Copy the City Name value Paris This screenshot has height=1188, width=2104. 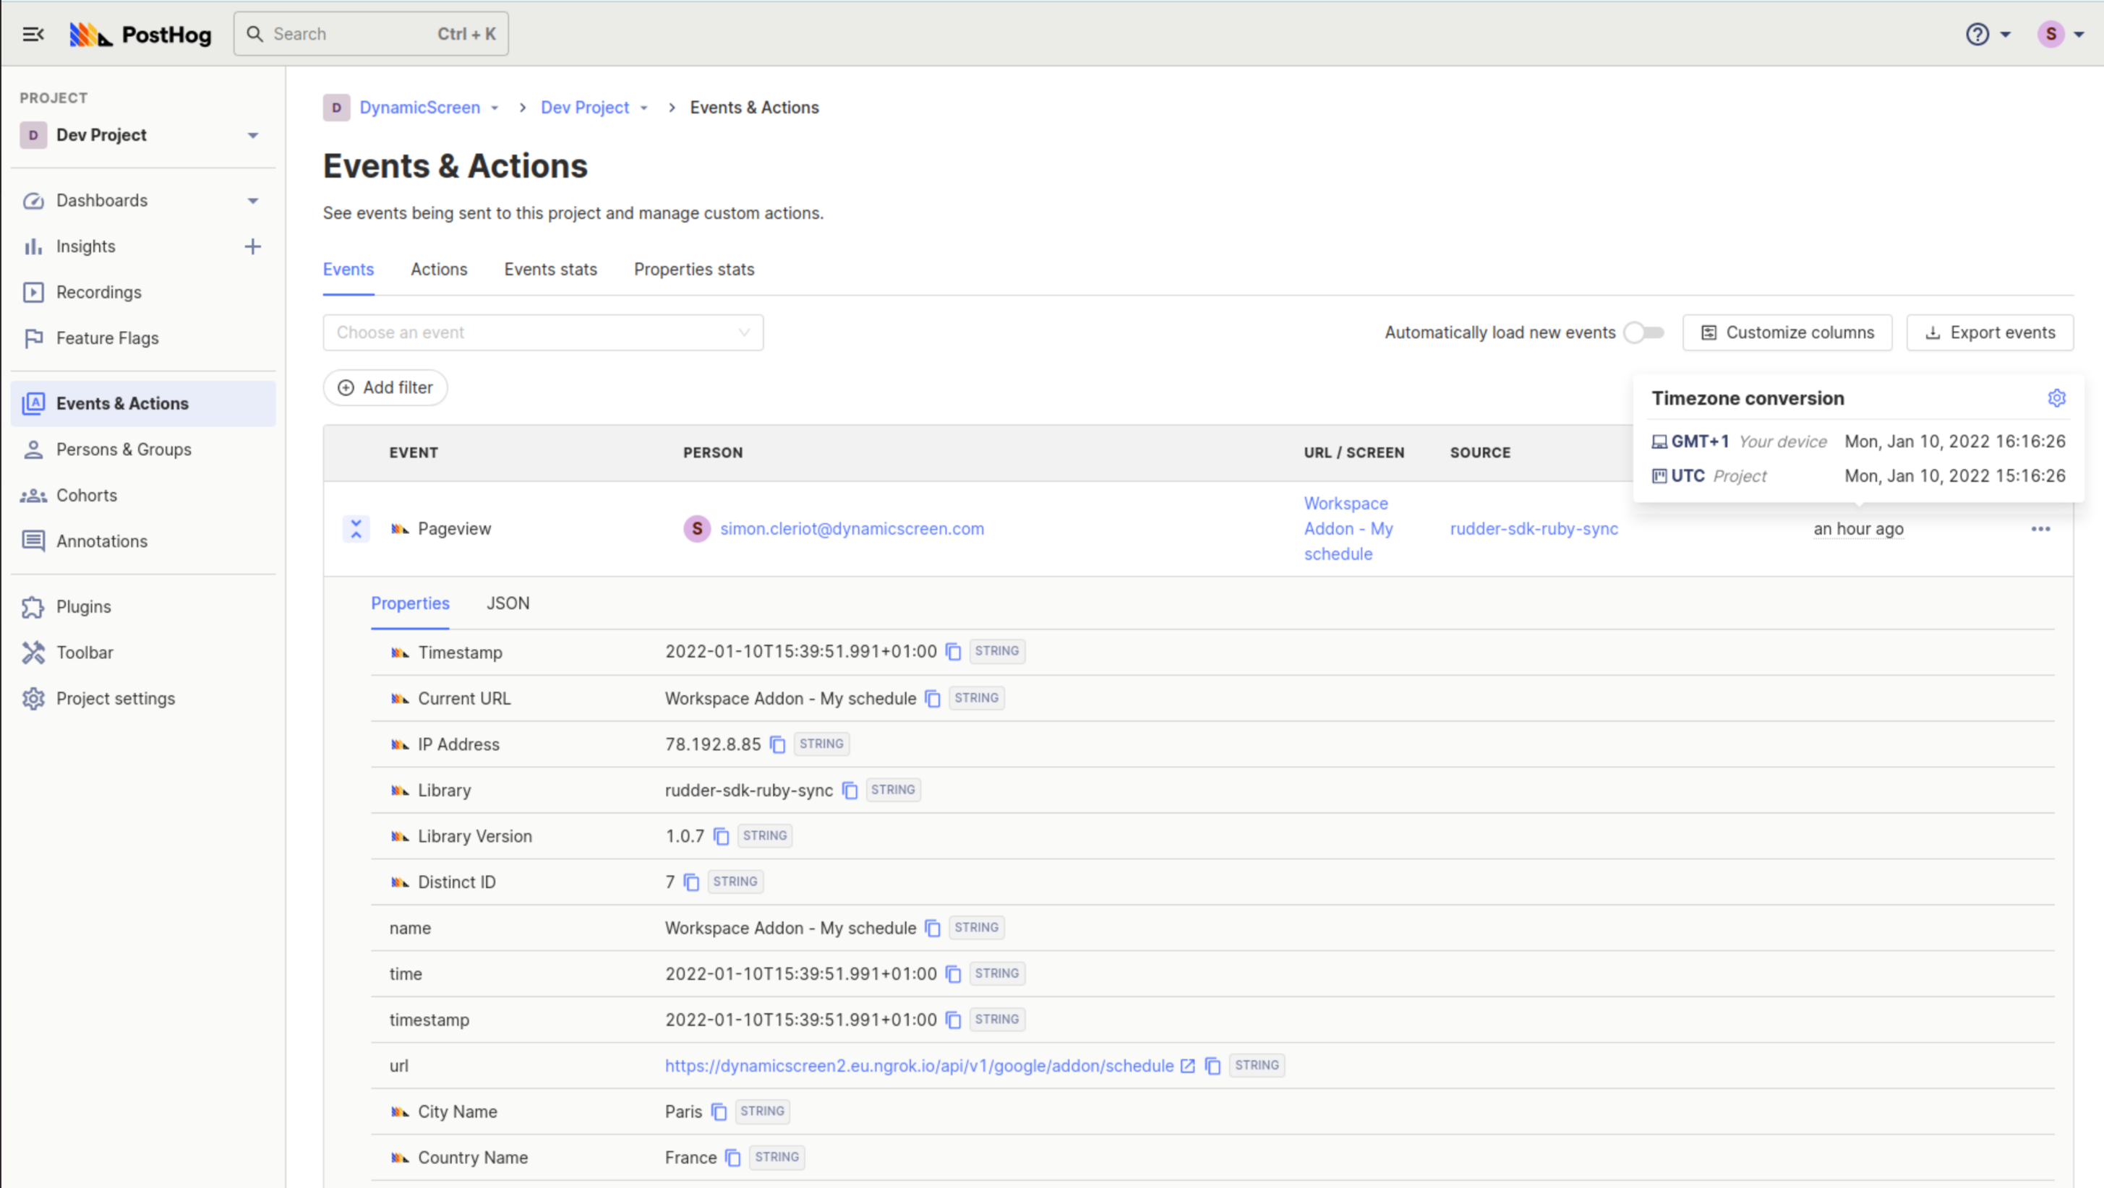click(719, 1112)
